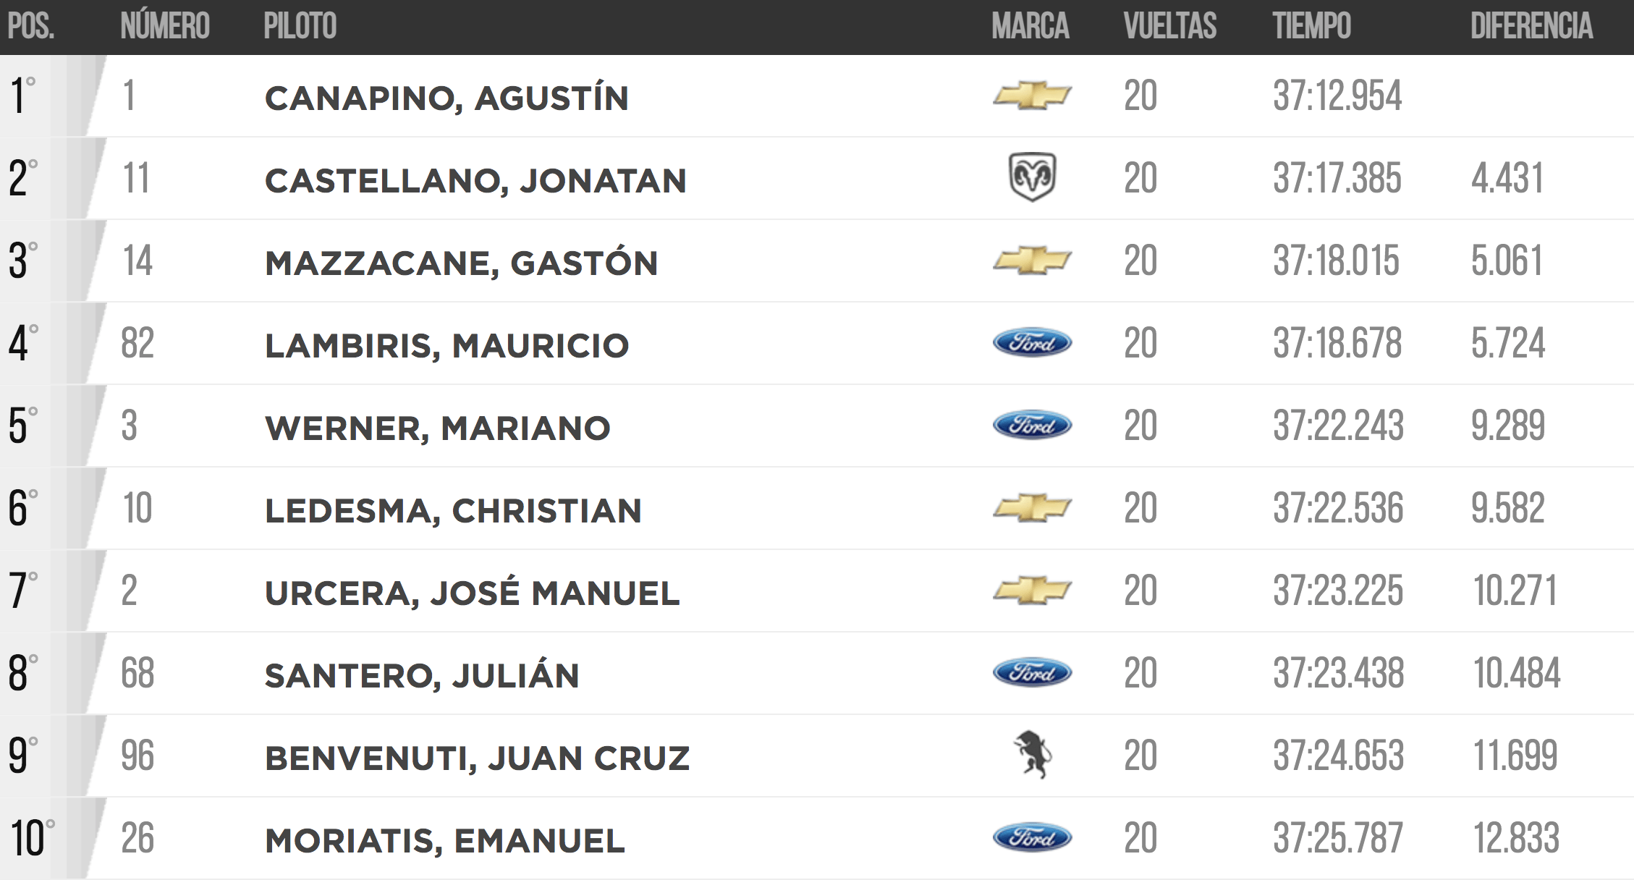Image resolution: width=1634 pixels, height=880 pixels.
Task: Select pilot WERNER, MARIANO
Action: pyautogui.click(x=438, y=428)
